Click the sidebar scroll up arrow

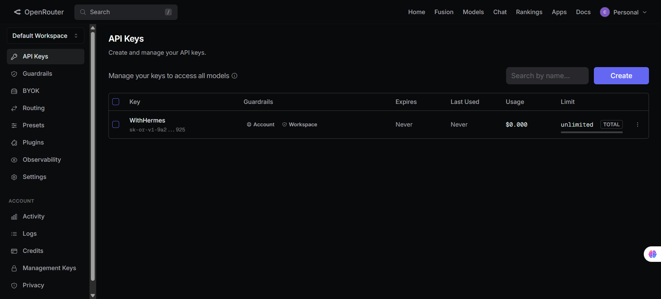point(93,28)
